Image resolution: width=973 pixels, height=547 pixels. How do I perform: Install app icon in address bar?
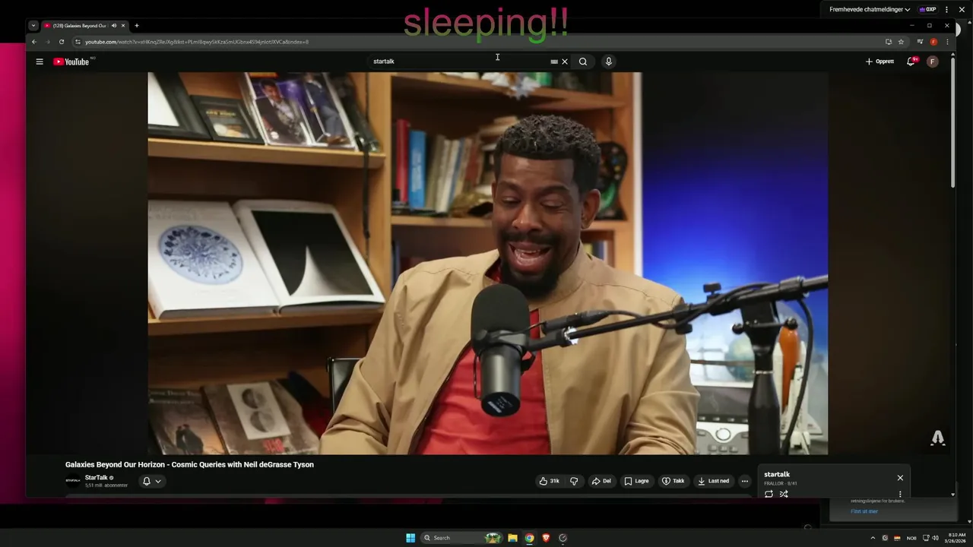[x=888, y=42]
